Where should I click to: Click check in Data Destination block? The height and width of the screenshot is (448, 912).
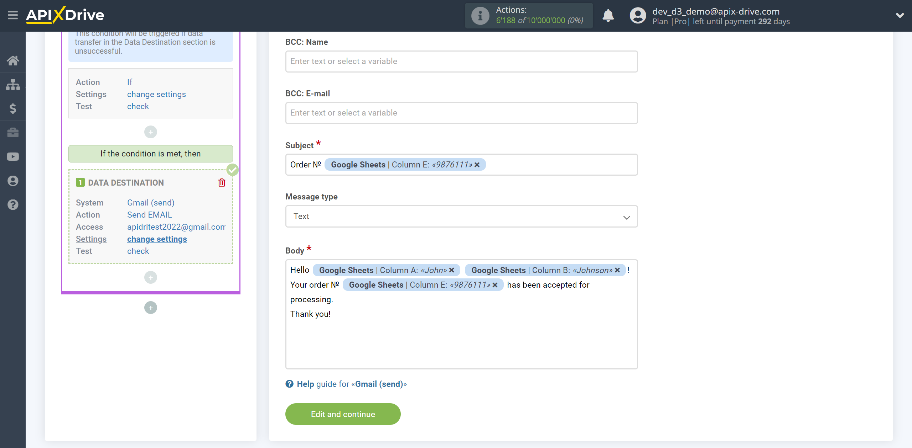tap(138, 251)
